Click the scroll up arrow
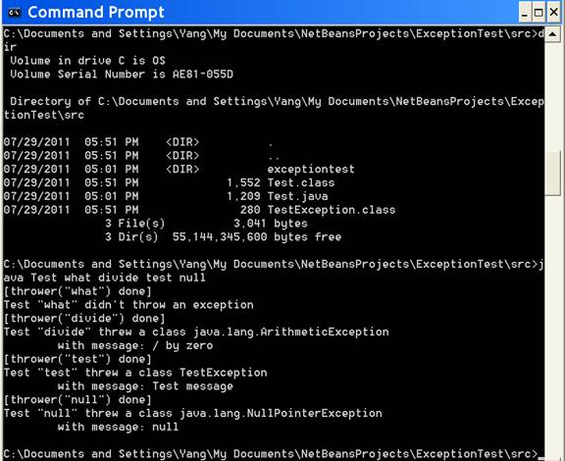 coord(553,34)
